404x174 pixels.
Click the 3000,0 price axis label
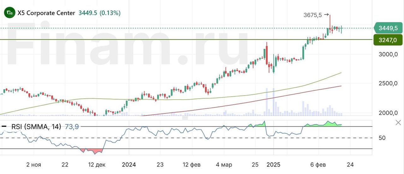coord(388,55)
